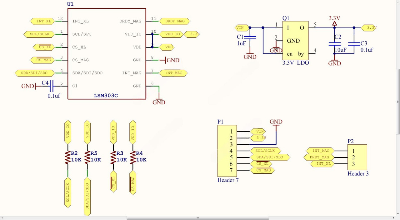Click the horizontal scrollbar left arrow
Viewport: 400px width, 220px height.
(2, 218)
